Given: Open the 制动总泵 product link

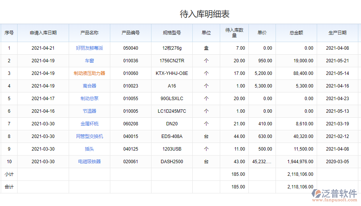Looking at the screenshot, I should [89, 99].
